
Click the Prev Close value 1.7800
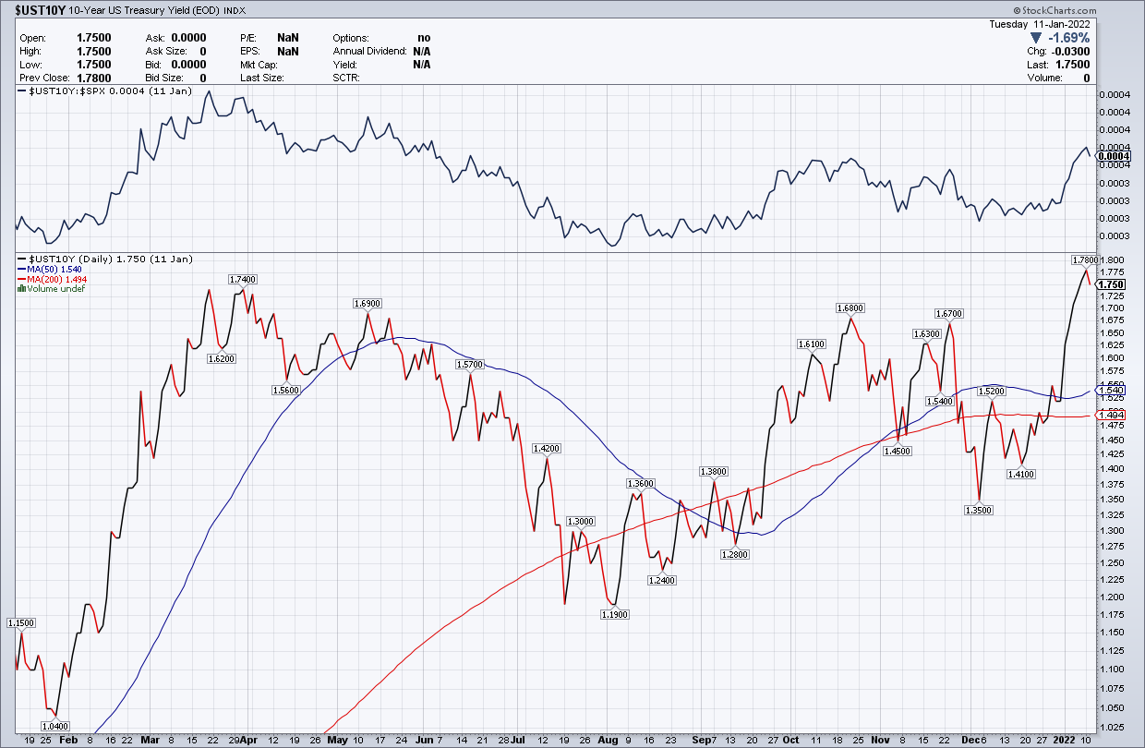click(x=93, y=78)
